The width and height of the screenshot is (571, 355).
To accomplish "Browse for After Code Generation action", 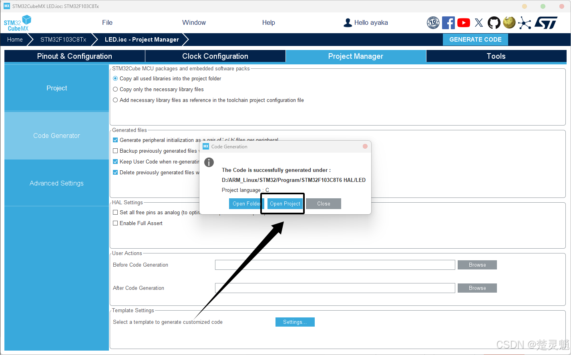I will click(477, 288).
